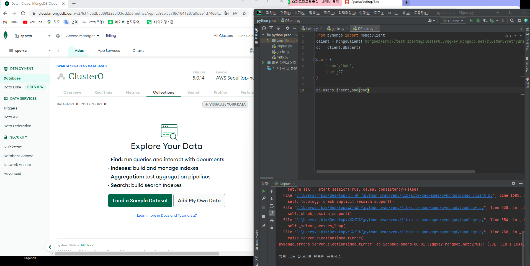Expand the 외부 라이브러리 node
This screenshot has width=530, height=266.
(x=263, y=63)
